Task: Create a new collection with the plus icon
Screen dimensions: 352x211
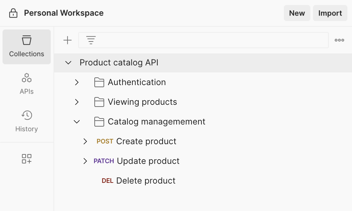Action: 67,40
